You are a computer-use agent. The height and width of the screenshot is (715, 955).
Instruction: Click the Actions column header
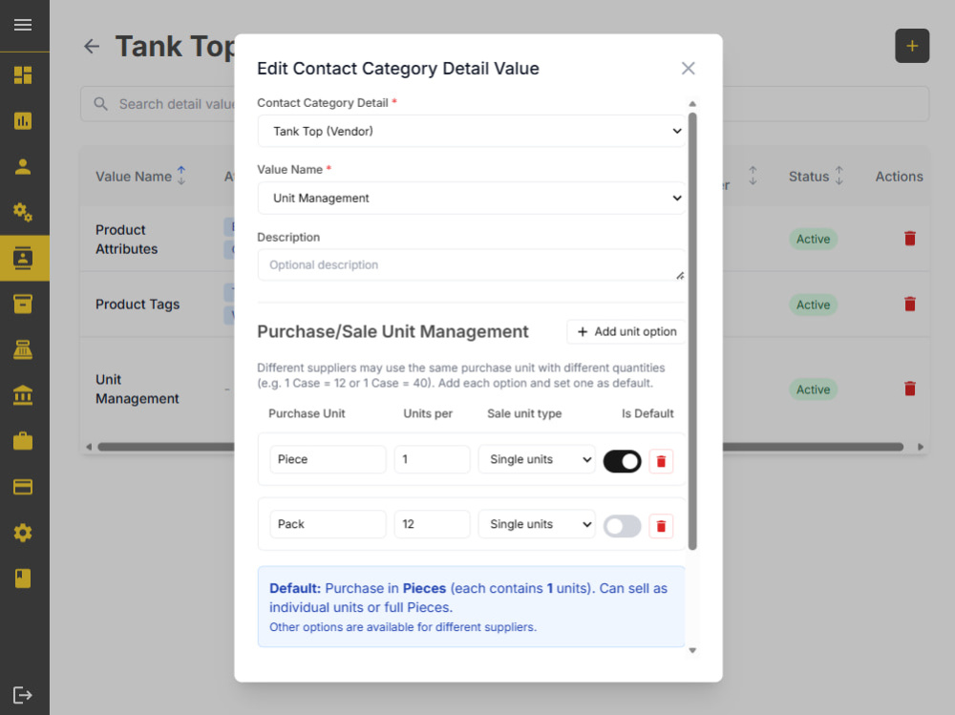899,176
